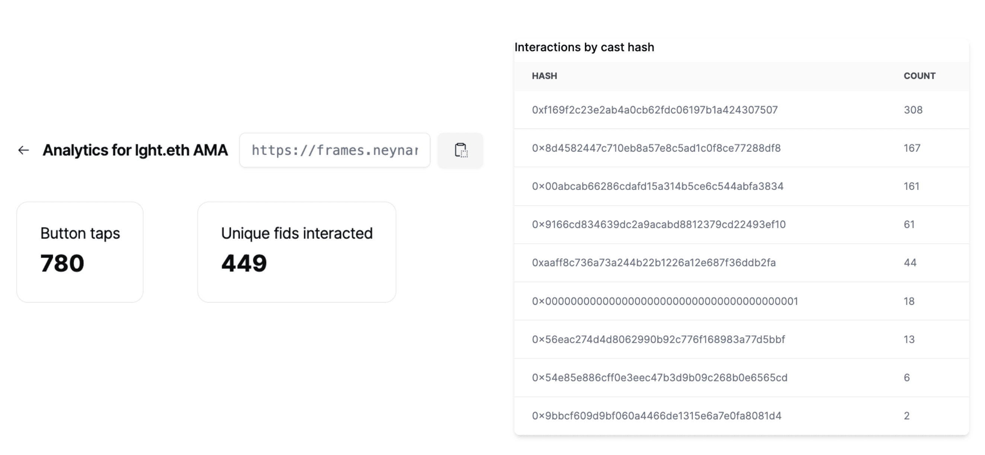Open the Unique fids interacted card
985x455 pixels.
(297, 252)
